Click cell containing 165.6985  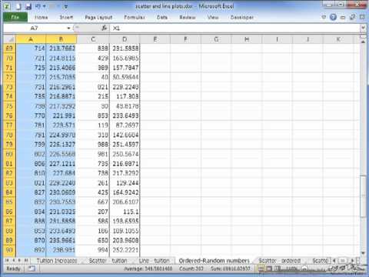125,58
